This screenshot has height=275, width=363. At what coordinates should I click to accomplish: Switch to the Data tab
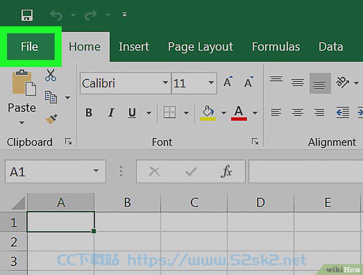point(331,46)
